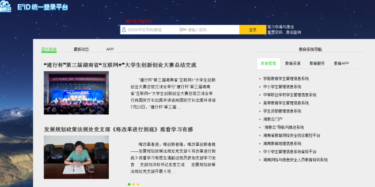The image size is (375, 187).
Task: Open 湖南教育地理信息系统 link
Action: 282,144
